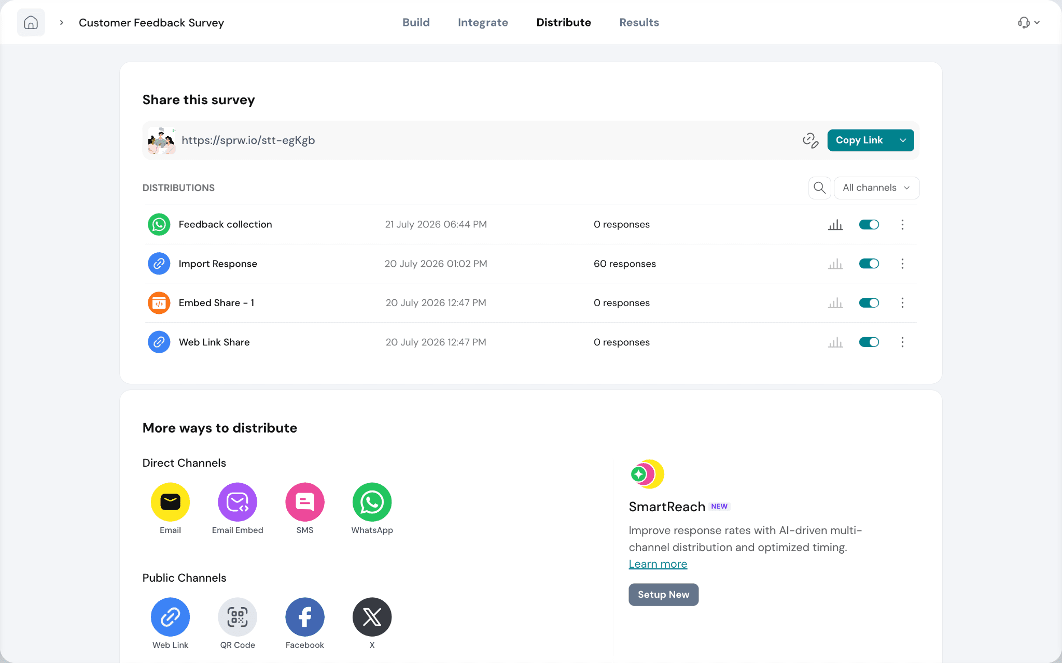Open the Results tab
Image resolution: width=1062 pixels, height=663 pixels.
pyautogui.click(x=639, y=22)
